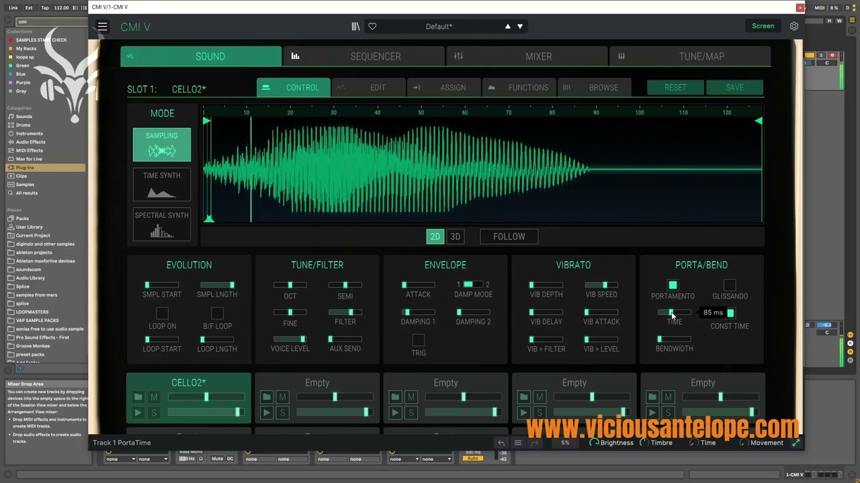Select Sounds category in Ableton browser

[x=24, y=117]
